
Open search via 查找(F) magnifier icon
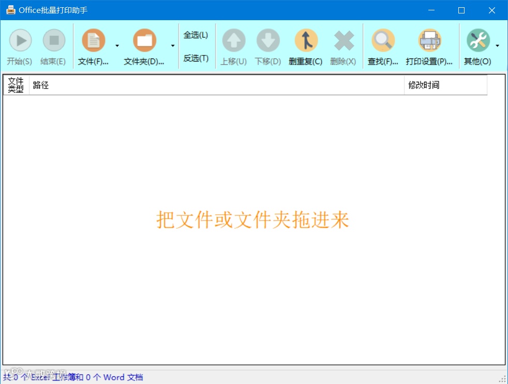[383, 40]
